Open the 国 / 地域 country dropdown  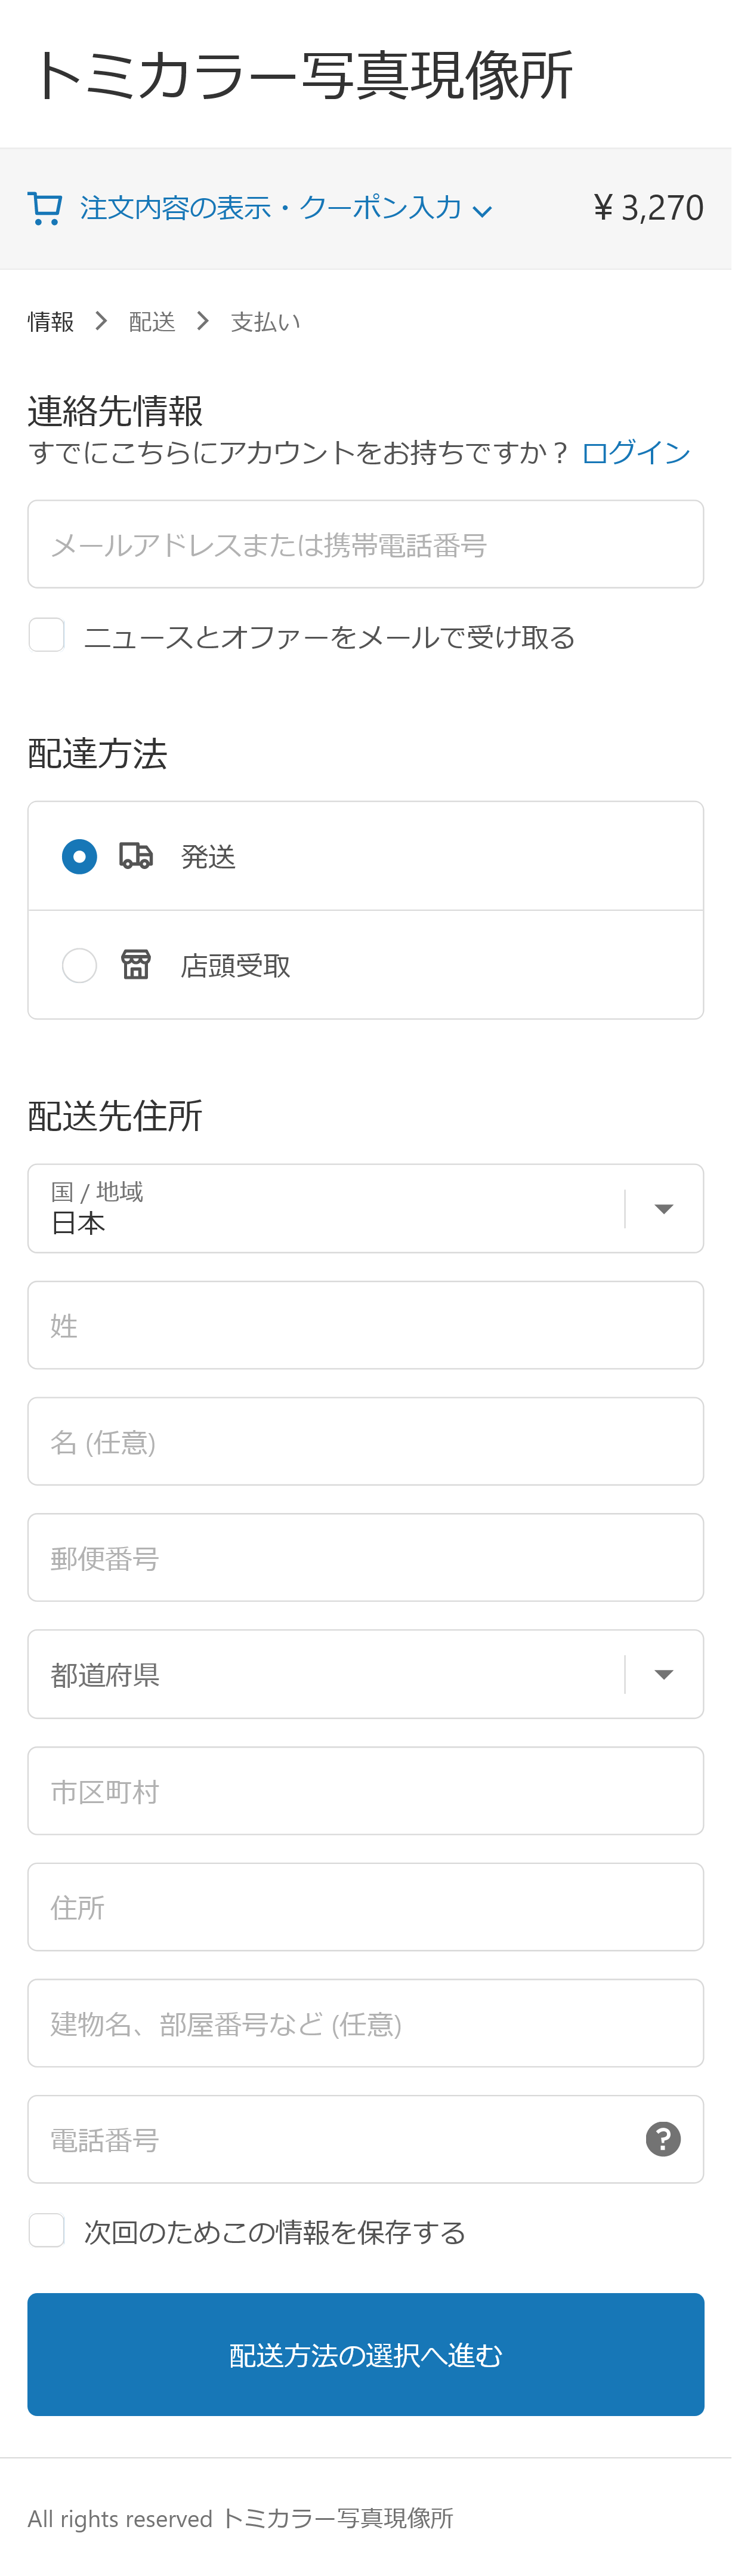[x=366, y=1208]
